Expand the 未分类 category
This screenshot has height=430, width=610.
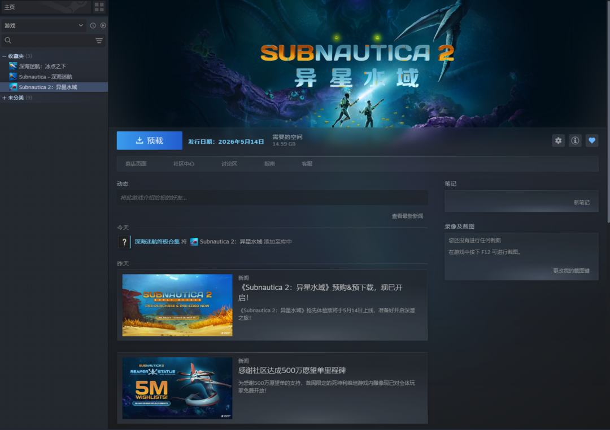[x=5, y=98]
